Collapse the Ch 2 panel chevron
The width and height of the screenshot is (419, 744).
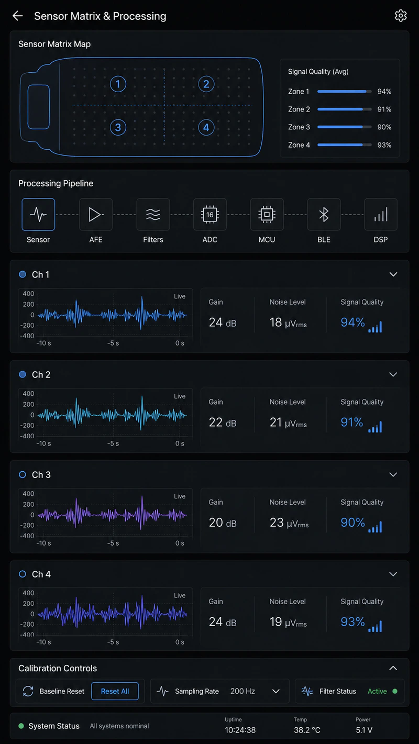click(393, 374)
